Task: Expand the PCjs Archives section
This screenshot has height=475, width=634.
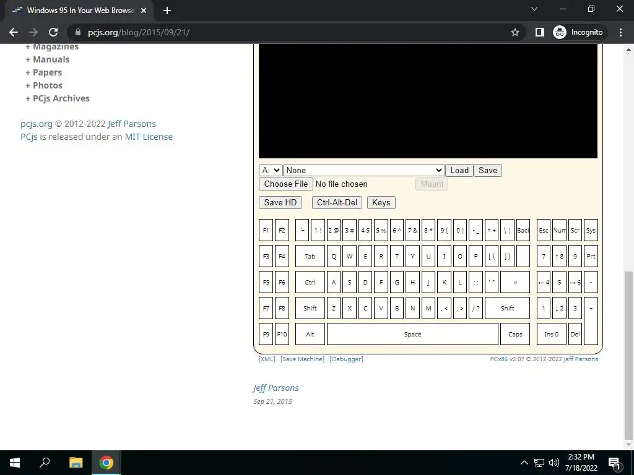Action: click(x=58, y=98)
